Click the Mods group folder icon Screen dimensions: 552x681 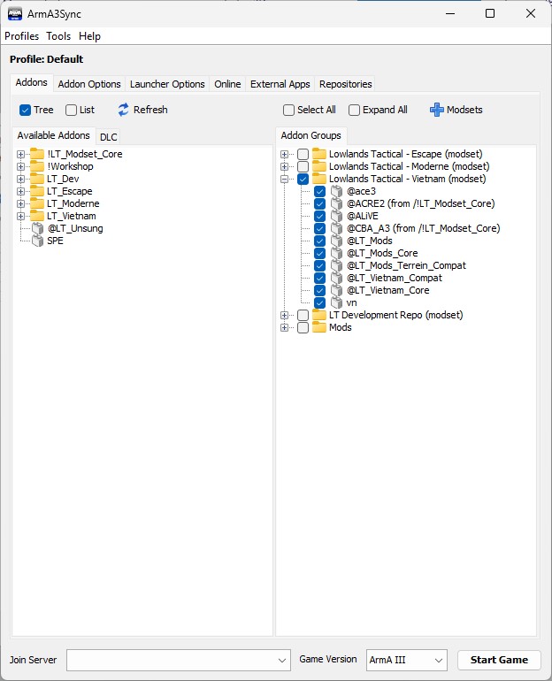(x=319, y=327)
